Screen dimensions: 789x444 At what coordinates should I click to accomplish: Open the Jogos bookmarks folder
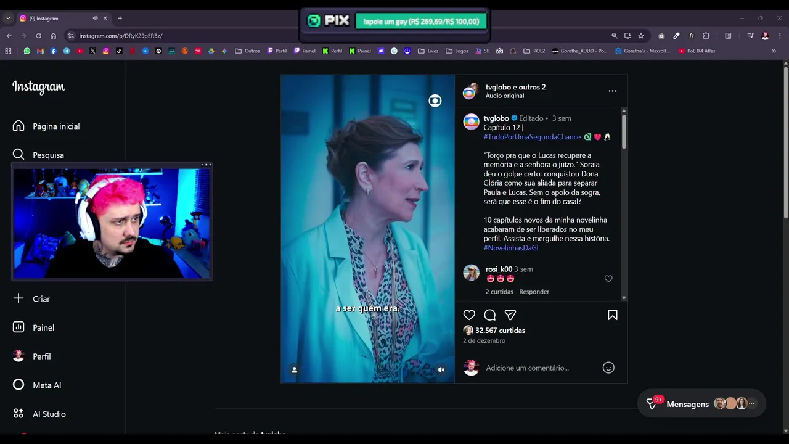(457, 51)
